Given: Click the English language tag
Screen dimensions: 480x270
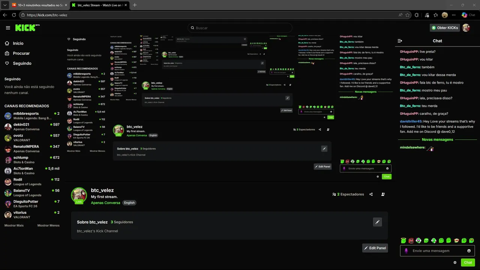Looking at the screenshot, I should tap(129, 203).
